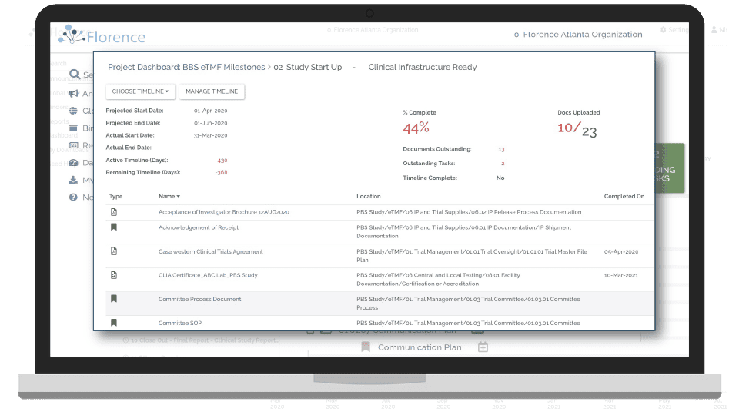Click bookmark icon for Committee Process Document
Screen dimensions: 739x415
(x=114, y=299)
